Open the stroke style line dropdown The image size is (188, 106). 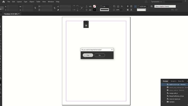coord(110,10)
